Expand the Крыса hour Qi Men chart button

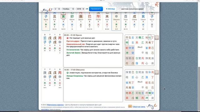(157, 37)
